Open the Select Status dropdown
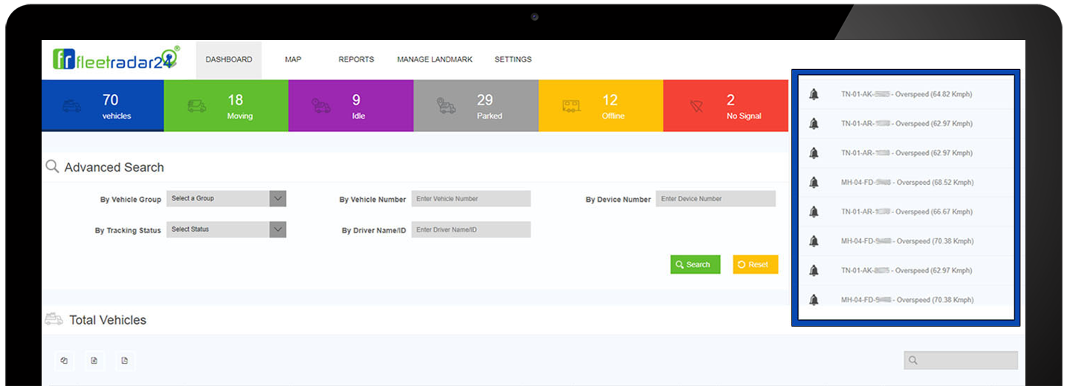Viewport: 1070px width, 386px height. click(226, 229)
